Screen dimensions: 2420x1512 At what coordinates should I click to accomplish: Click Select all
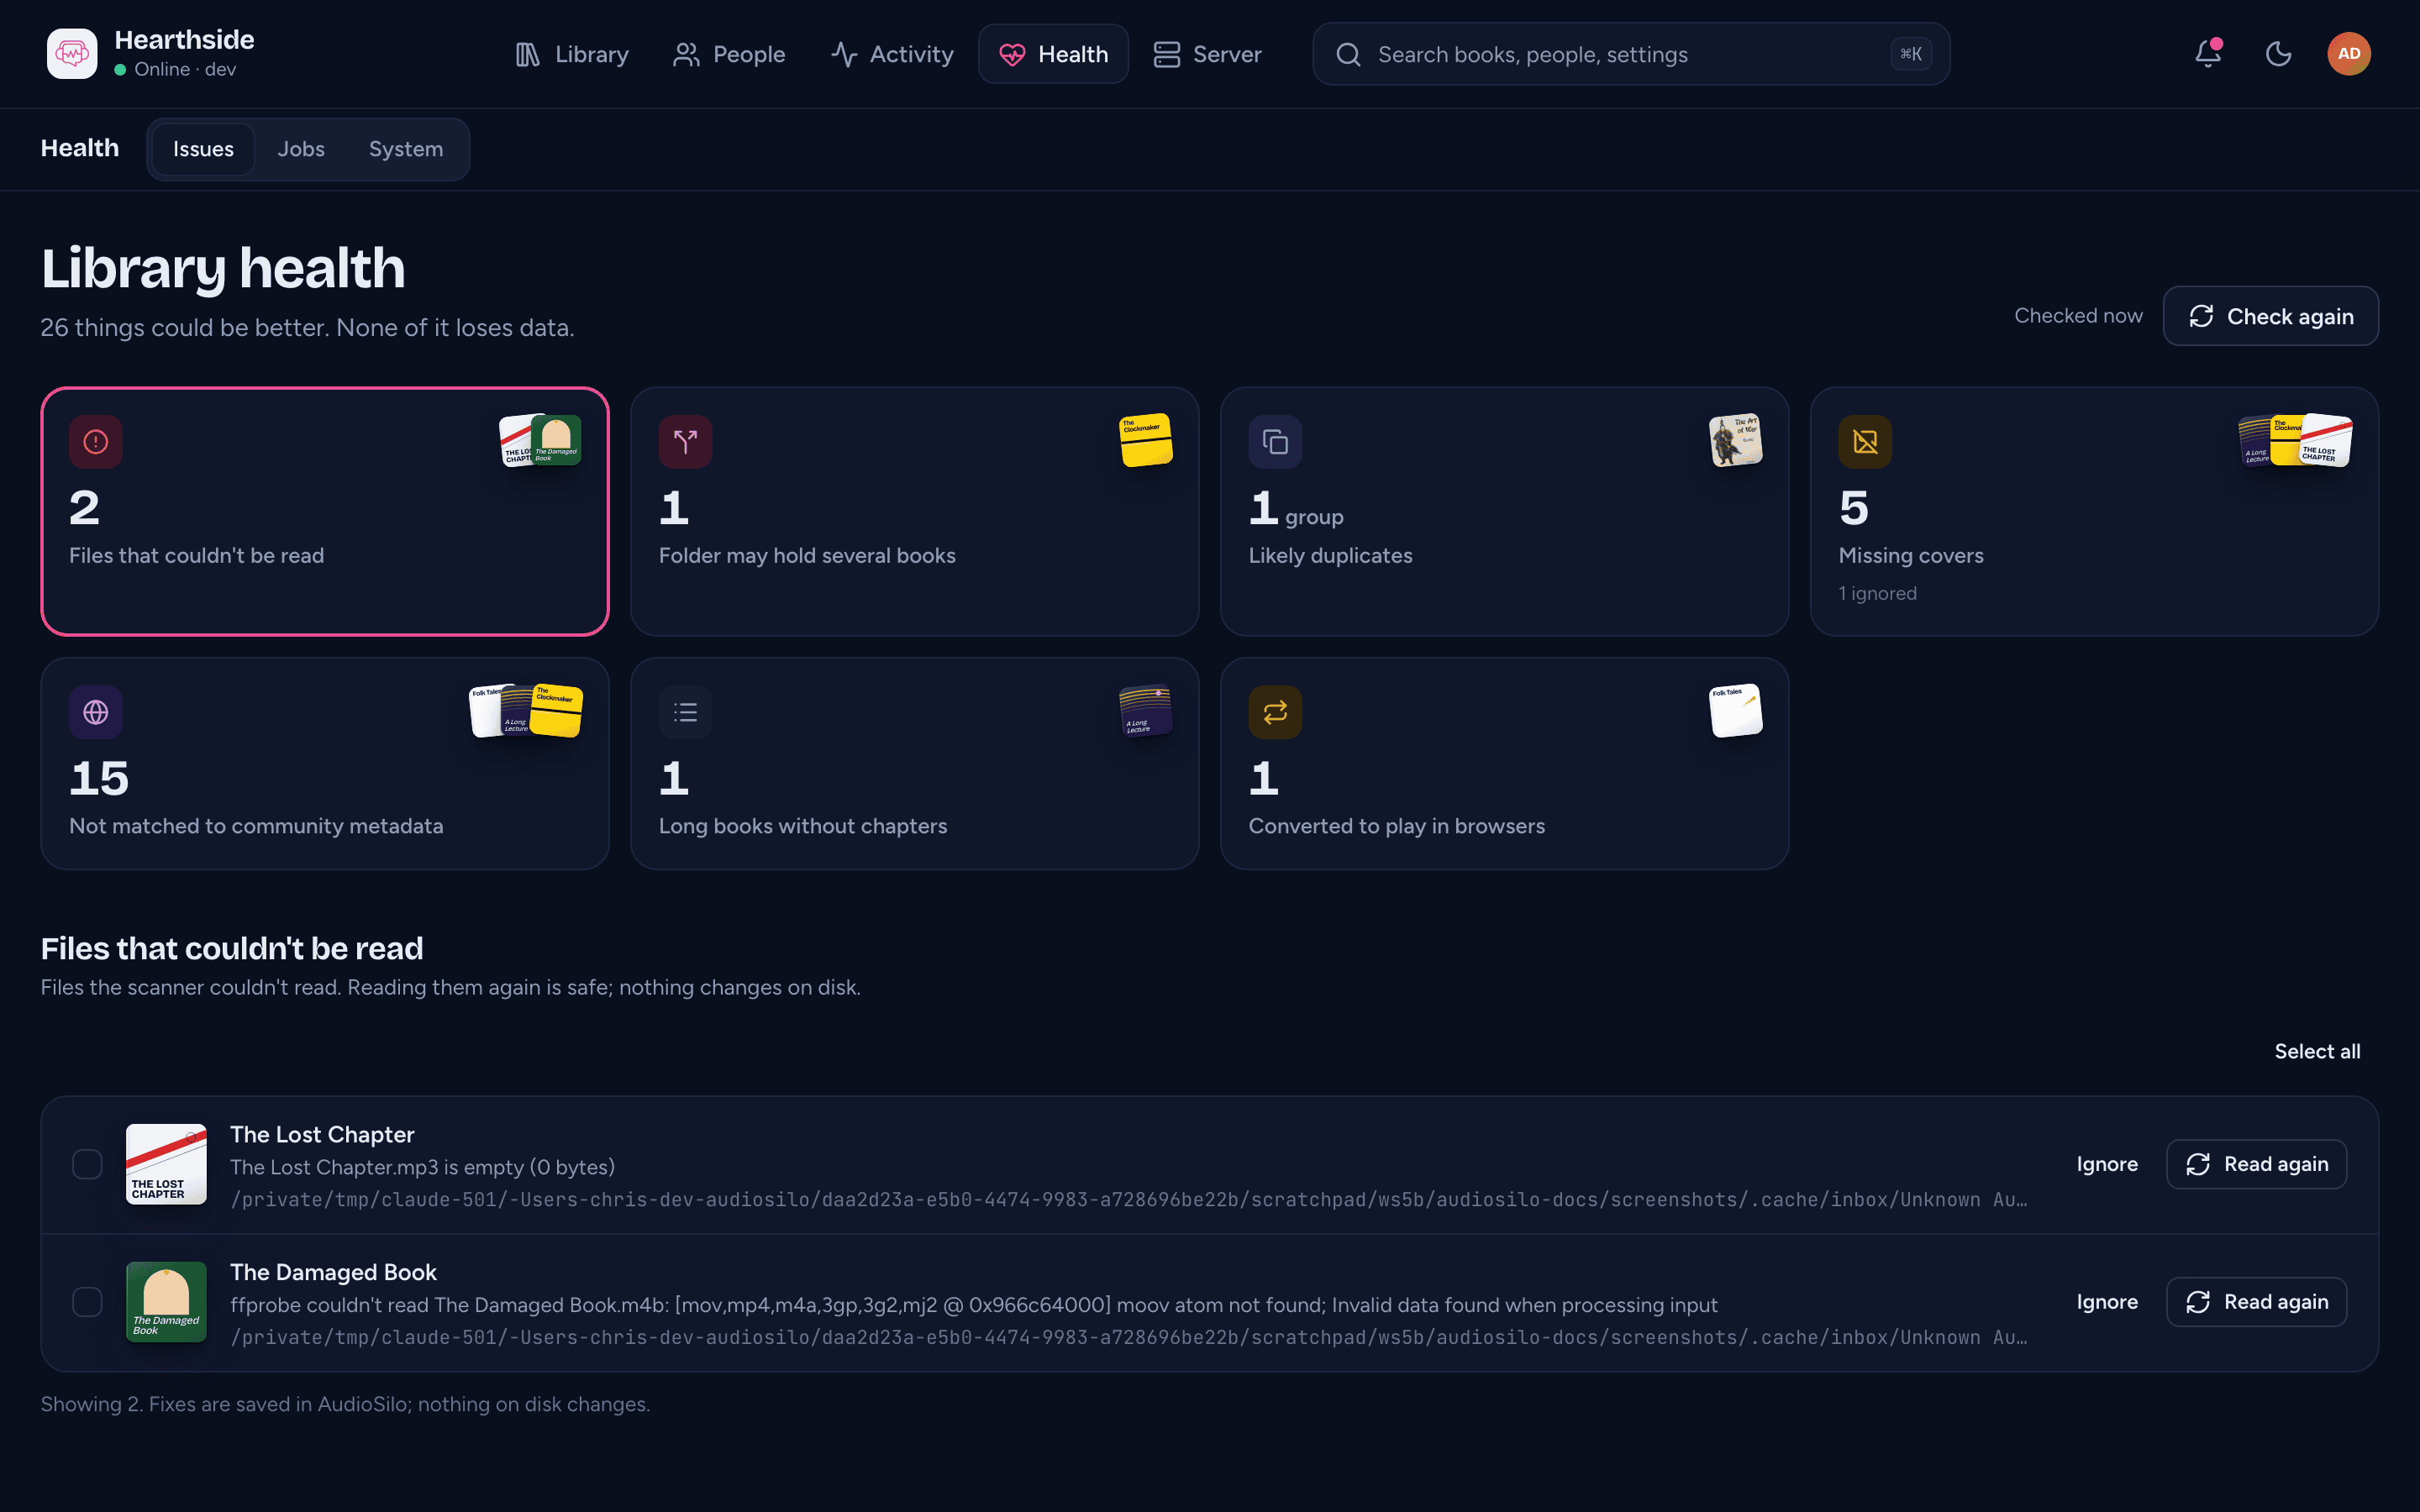pos(2317,1051)
